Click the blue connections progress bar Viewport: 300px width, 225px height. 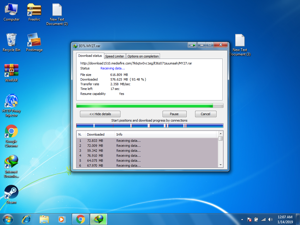pos(150,125)
